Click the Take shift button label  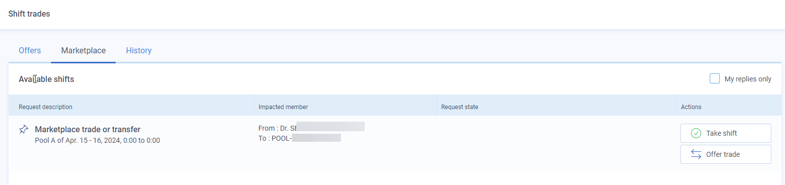(721, 133)
